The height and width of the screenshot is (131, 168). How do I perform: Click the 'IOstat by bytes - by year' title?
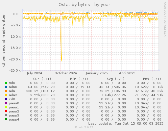click(84, 5)
